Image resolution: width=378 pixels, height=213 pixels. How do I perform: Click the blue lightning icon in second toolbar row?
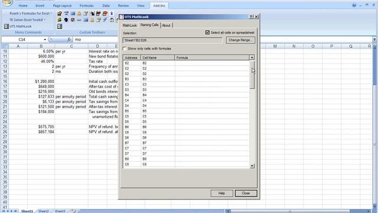(105, 20)
